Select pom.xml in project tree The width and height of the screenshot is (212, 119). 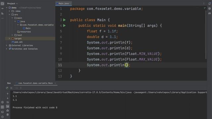pyautogui.click(x=17, y=42)
